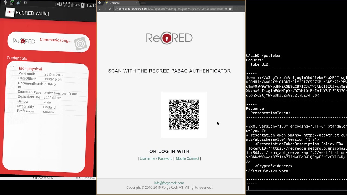This screenshot has height=195, width=347.
Task: Click the site info icon in address bar
Action: click(116, 9)
